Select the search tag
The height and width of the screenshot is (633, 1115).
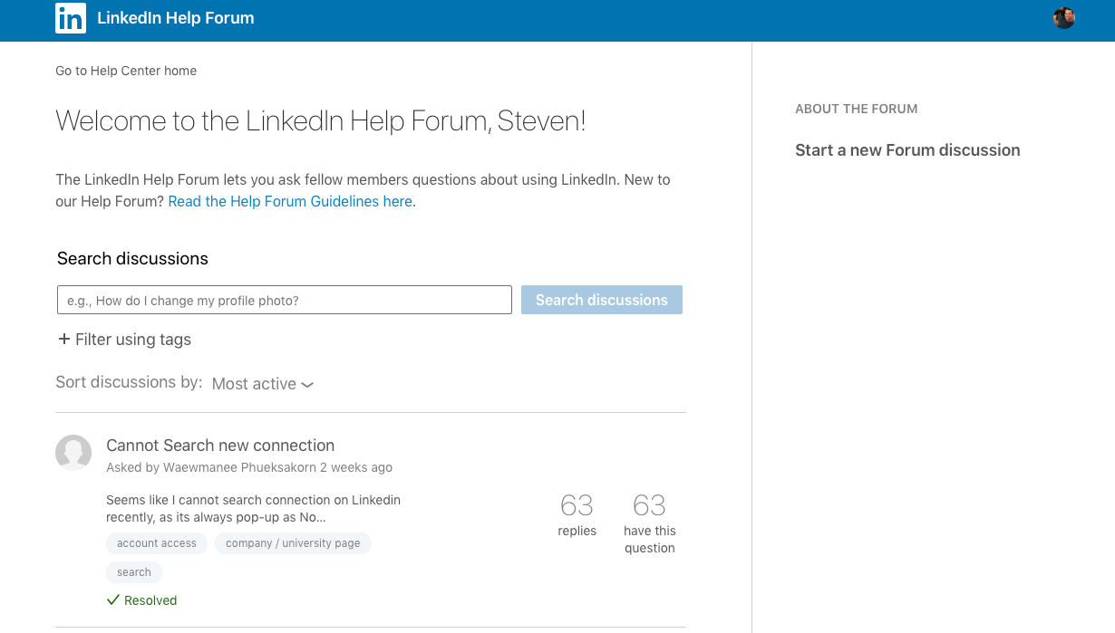(x=134, y=572)
